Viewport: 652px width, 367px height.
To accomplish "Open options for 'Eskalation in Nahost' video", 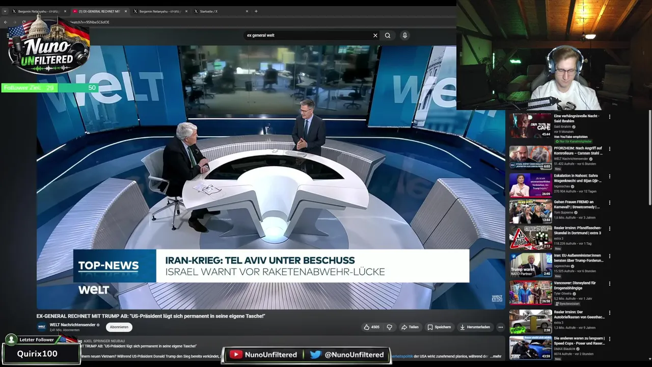I will [x=610, y=176].
